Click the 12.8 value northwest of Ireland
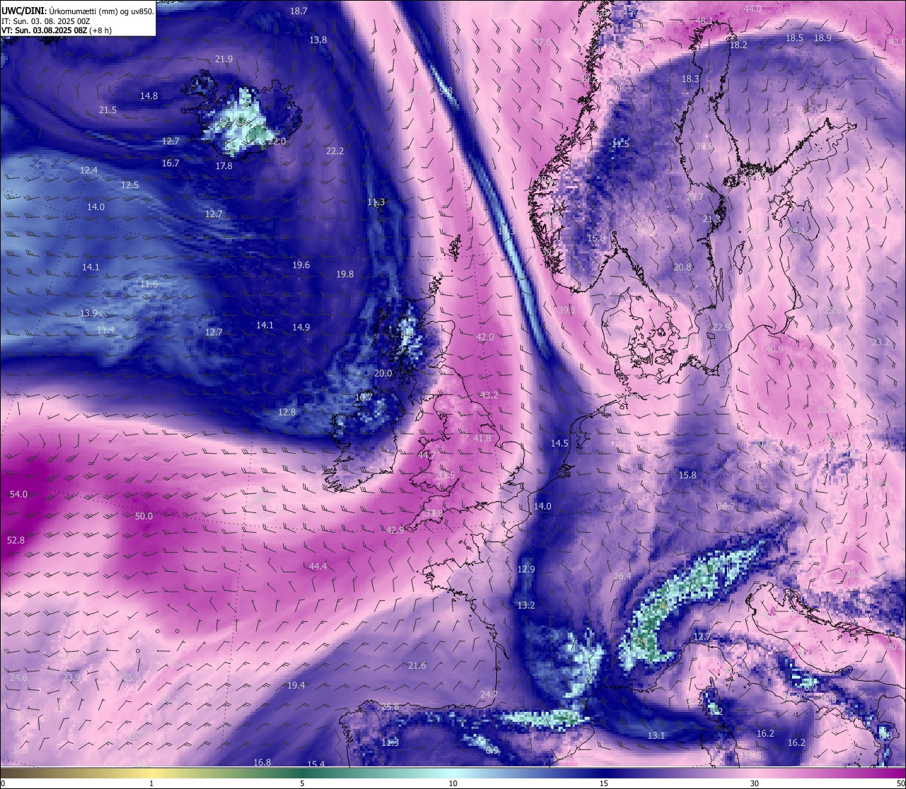Image resolution: width=906 pixels, height=789 pixels. click(x=287, y=412)
